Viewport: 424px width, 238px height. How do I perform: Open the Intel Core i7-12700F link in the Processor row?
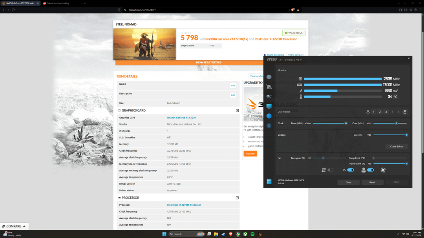pyautogui.click(x=184, y=205)
